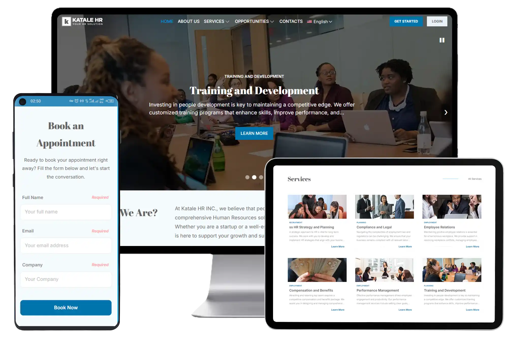
Task: Click the Learn More button on hero banner
Action: (254, 133)
